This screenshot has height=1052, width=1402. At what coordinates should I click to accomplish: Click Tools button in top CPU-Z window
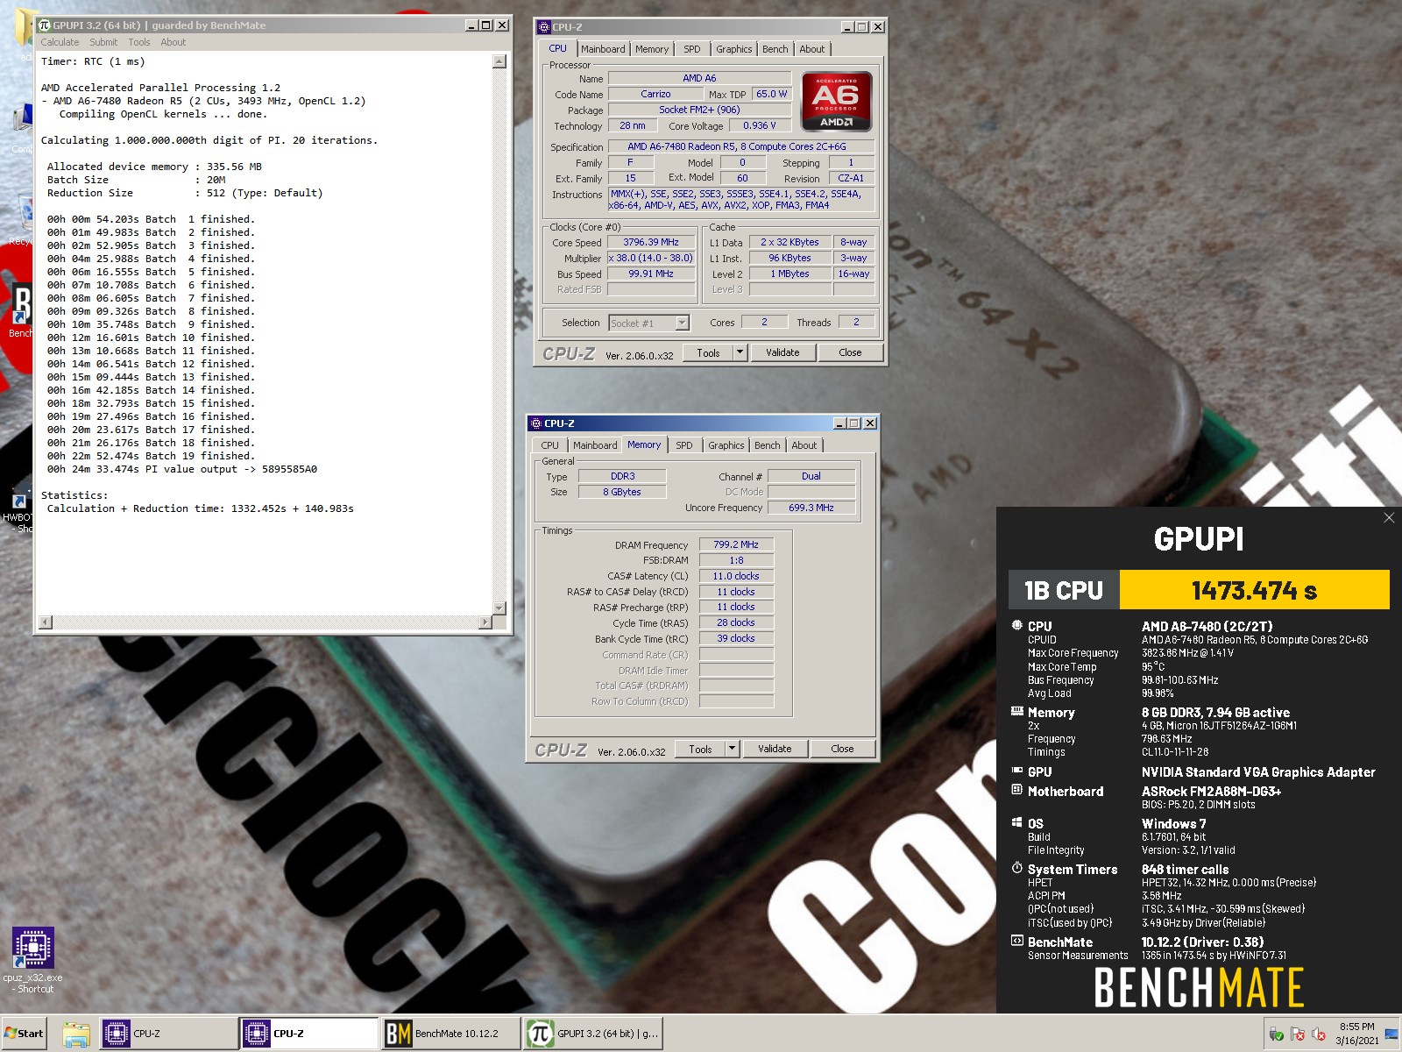click(708, 352)
